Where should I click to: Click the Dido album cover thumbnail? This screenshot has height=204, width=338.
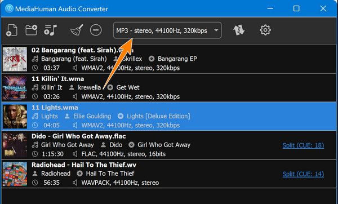pyautogui.click(x=15, y=145)
